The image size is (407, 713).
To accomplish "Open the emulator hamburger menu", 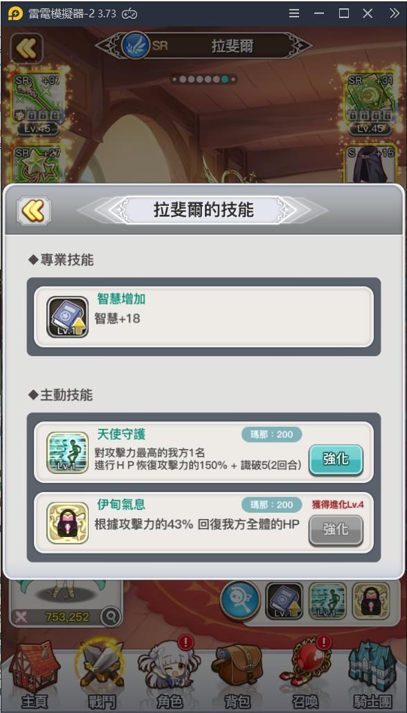I will 294,14.
